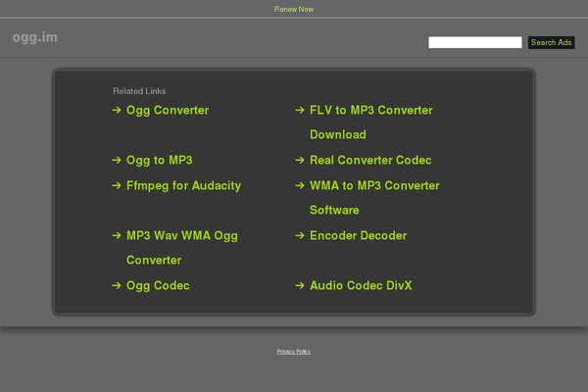Click the arrow icon beside Real Converter Codec
This screenshot has height=392, width=588.
[x=300, y=160]
